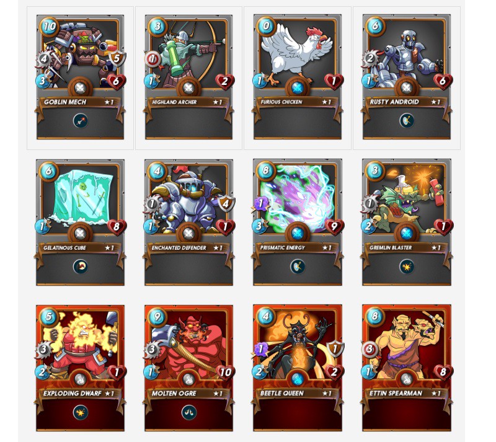Click the Goblin Mech ability icon
The width and height of the screenshot is (496, 442).
point(81,120)
